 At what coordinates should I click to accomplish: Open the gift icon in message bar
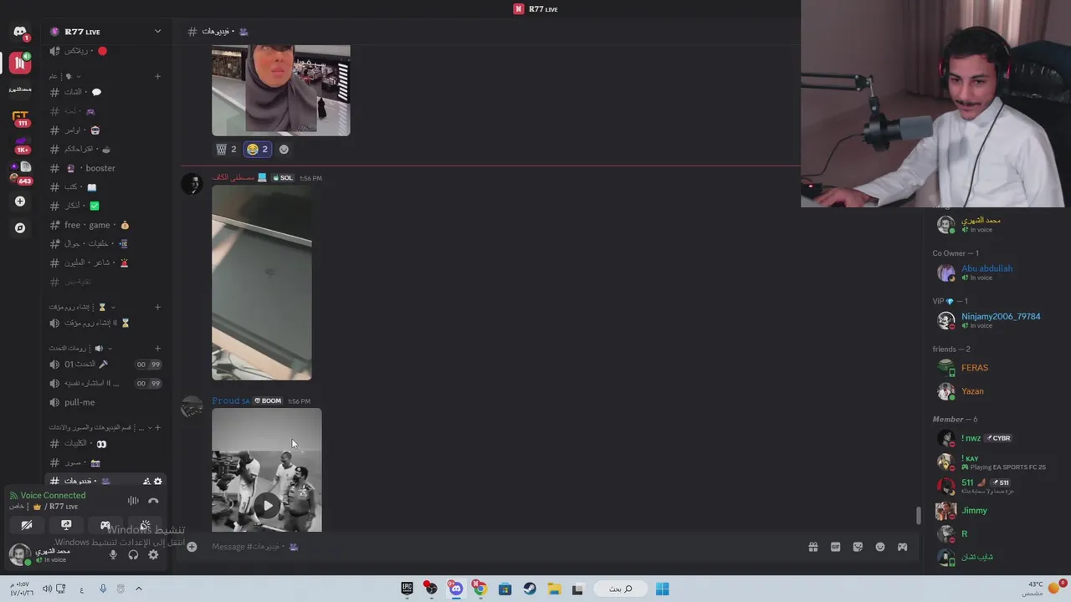click(x=812, y=547)
